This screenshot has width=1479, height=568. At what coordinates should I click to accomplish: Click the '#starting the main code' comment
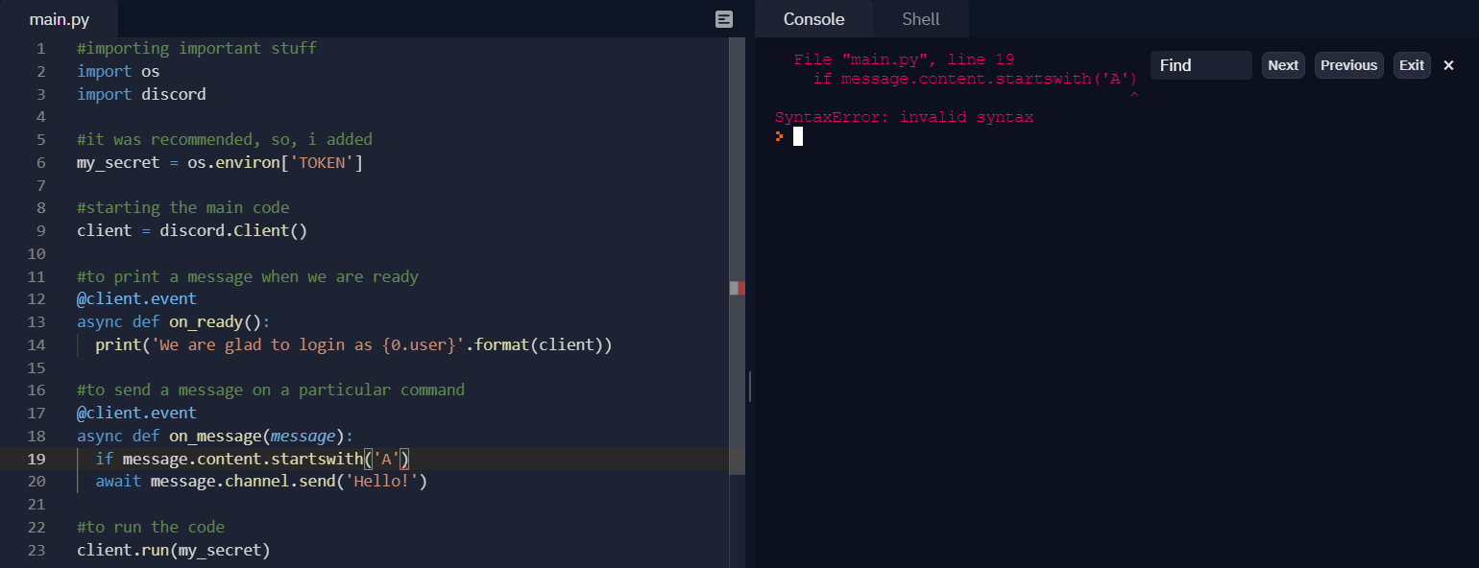pyautogui.click(x=182, y=207)
